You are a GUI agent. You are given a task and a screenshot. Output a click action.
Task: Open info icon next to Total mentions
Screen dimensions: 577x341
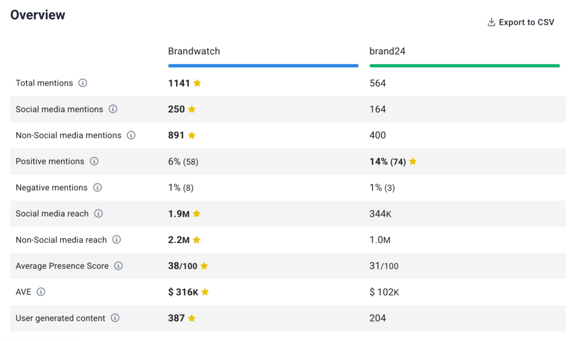coord(83,83)
